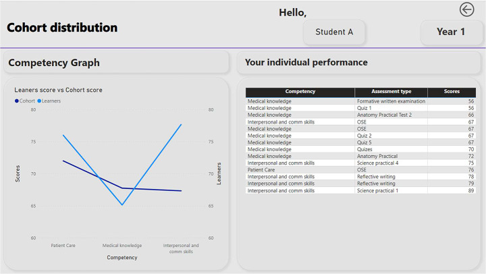The image size is (486, 274).
Task: Sort table by Assessment type header
Action: coord(391,91)
